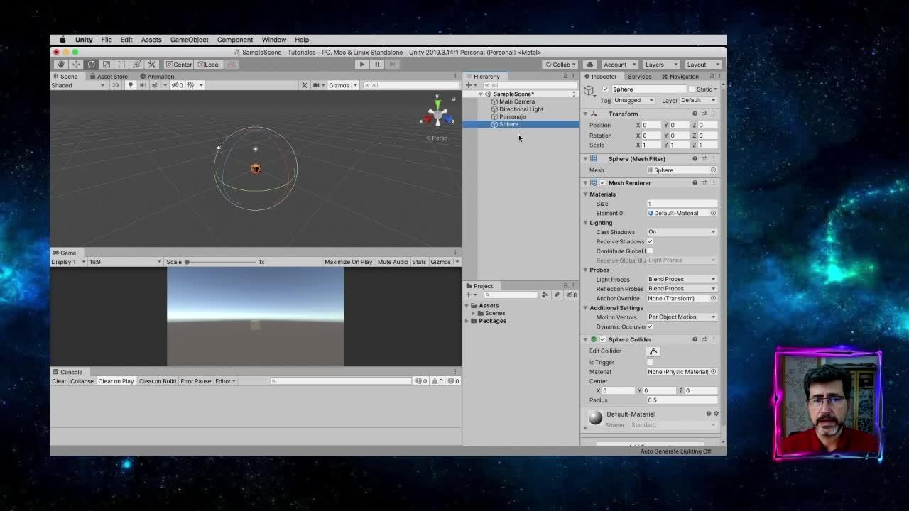The image size is (909, 511).
Task: Toggle scene lighting with the lightbulb icon
Action: [x=130, y=85]
